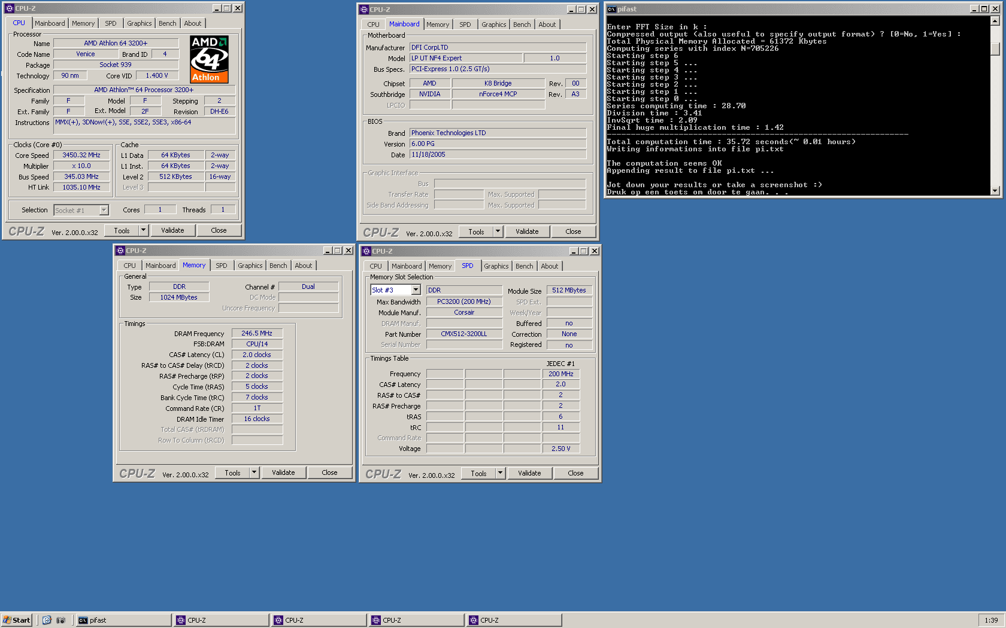Click the pifast console scrollbar thumb

point(995,48)
